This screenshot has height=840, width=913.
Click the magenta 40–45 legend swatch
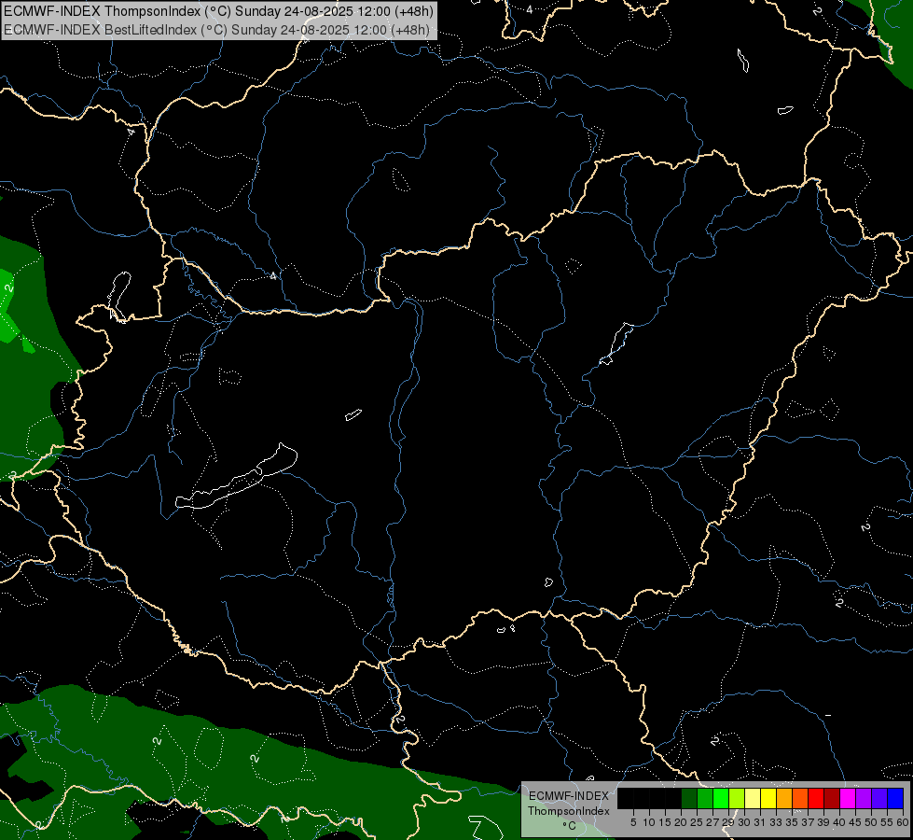[x=847, y=798]
